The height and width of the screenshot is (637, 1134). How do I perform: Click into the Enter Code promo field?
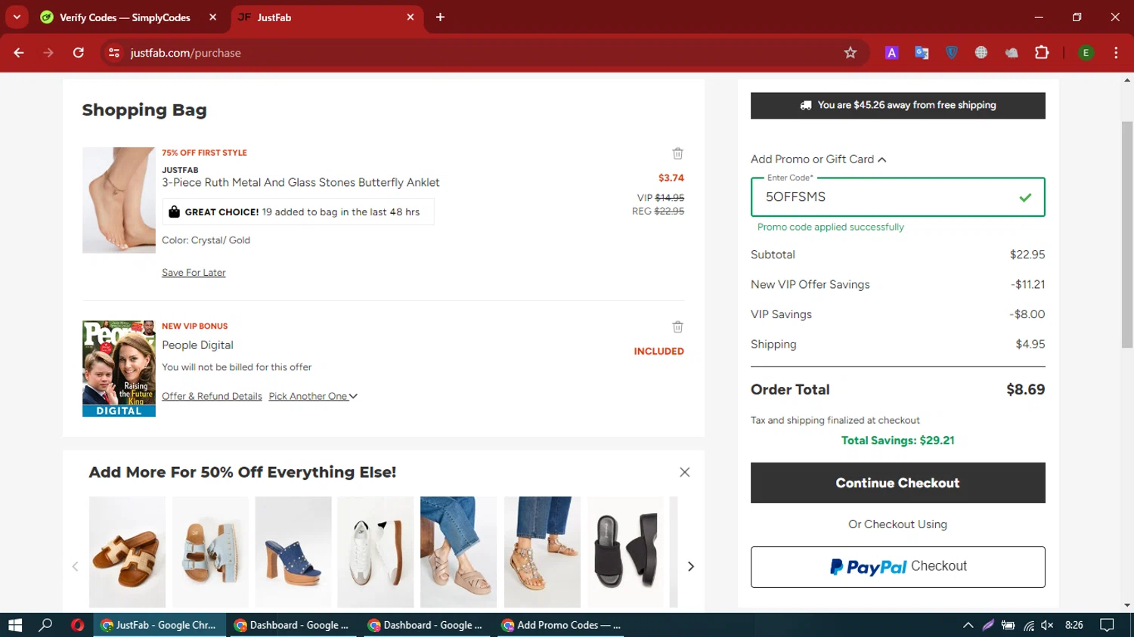[x=897, y=197]
